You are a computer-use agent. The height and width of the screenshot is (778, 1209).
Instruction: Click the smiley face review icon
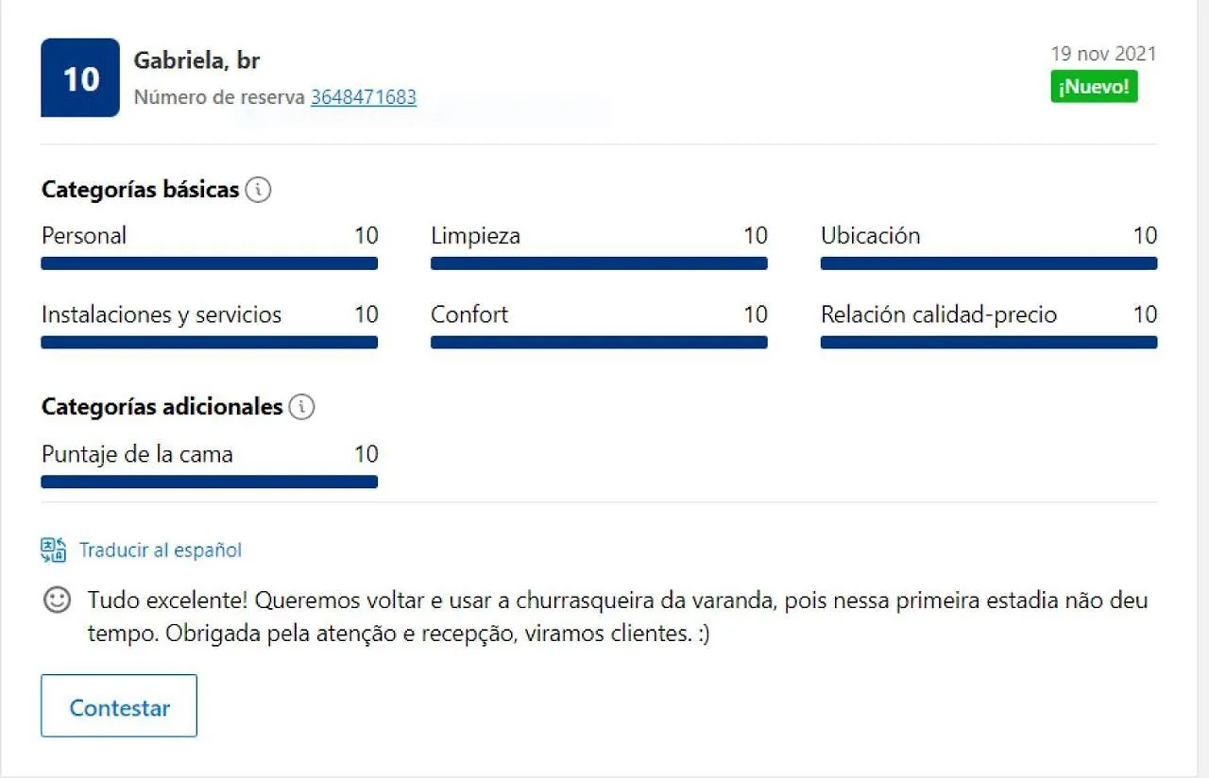pos(58,600)
